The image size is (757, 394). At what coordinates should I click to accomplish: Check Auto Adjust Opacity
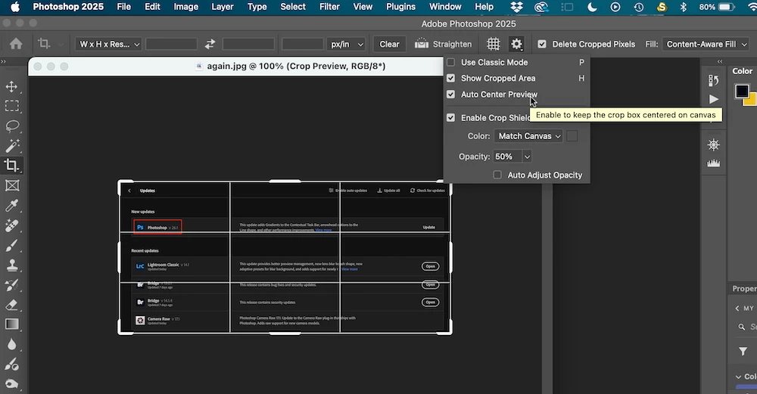[x=497, y=175]
